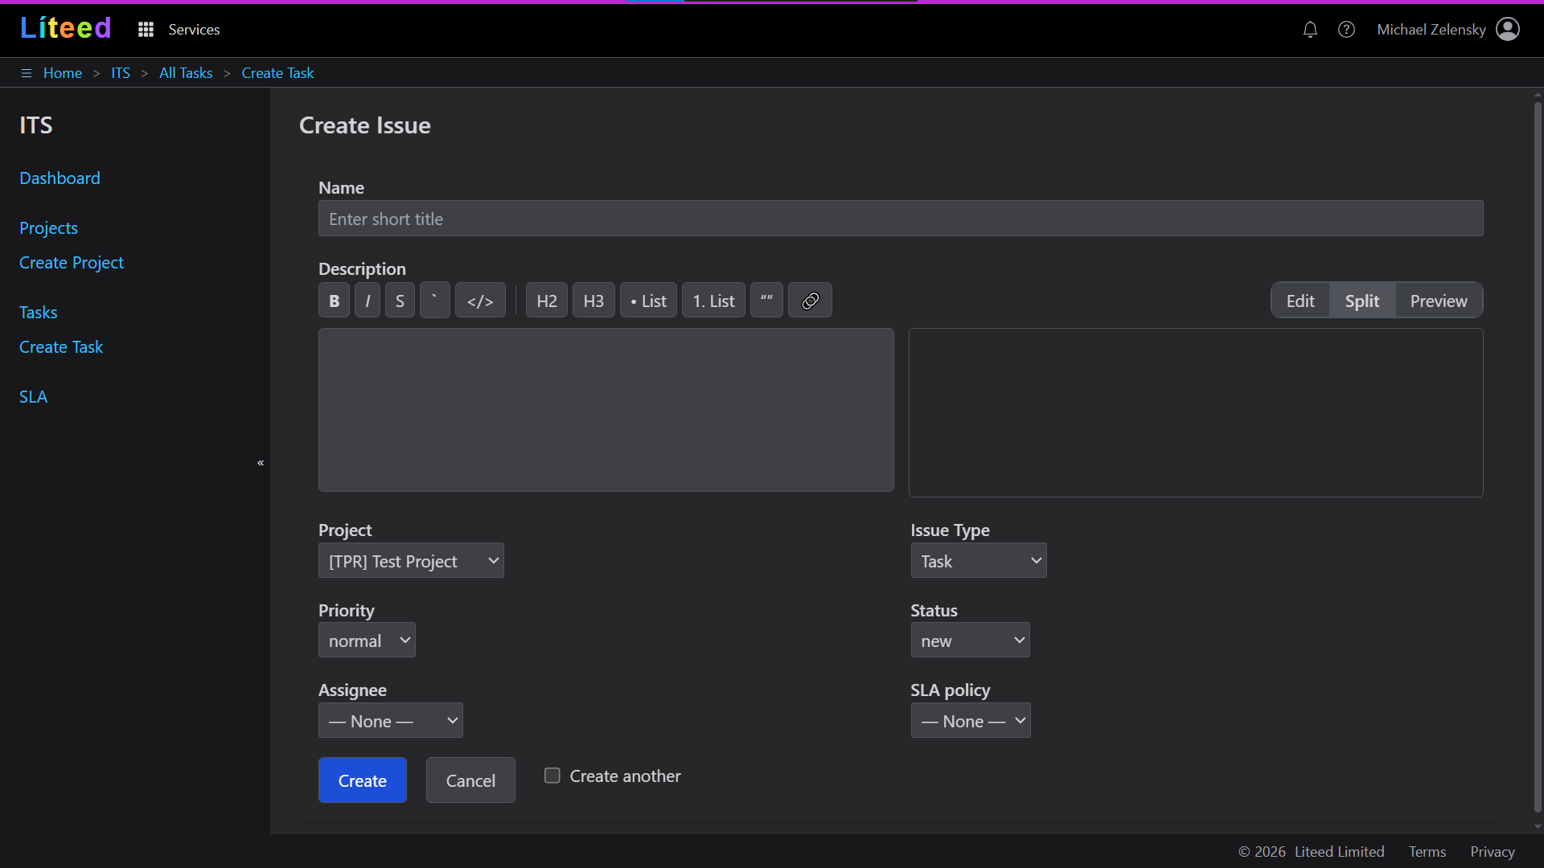Insert H2 heading in description
The height and width of the screenshot is (868, 1544).
click(546, 301)
